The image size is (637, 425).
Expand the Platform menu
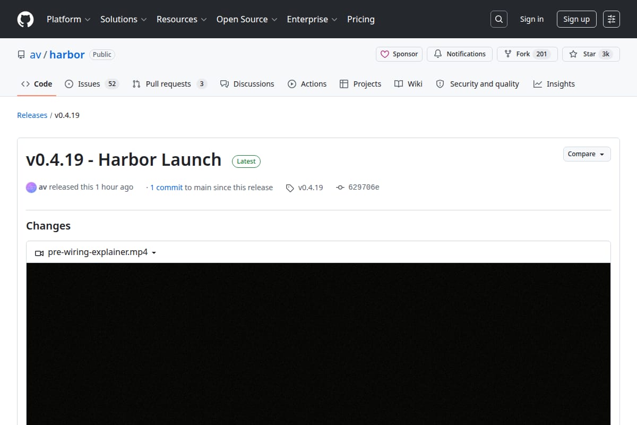pyautogui.click(x=68, y=19)
